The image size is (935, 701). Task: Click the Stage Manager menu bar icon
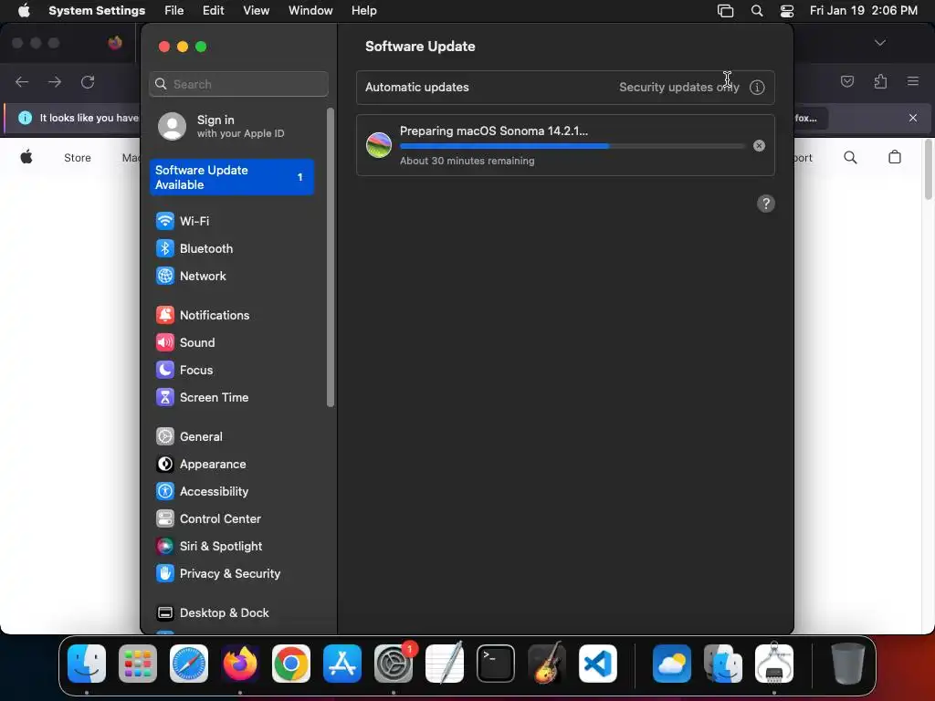tap(726, 11)
